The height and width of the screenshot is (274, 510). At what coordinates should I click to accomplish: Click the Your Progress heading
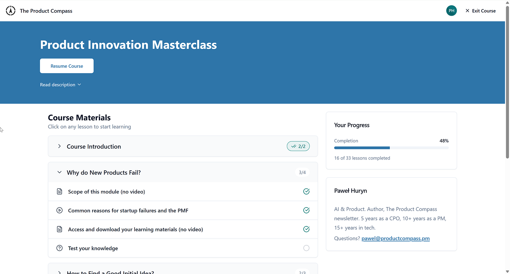pos(352,125)
